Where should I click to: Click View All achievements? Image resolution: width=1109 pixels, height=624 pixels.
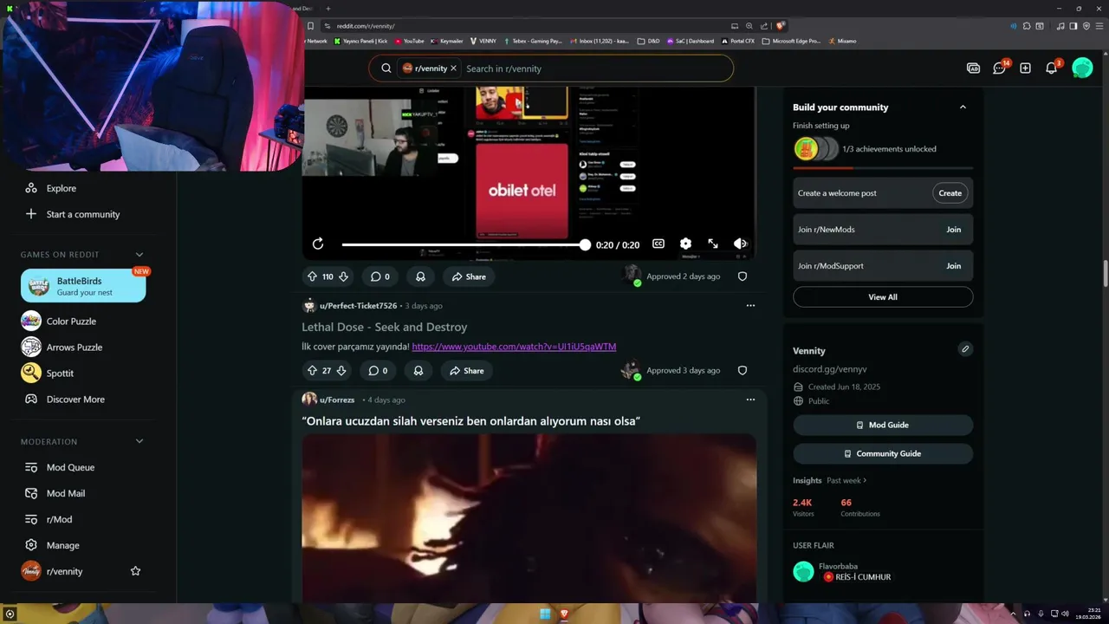[883, 297]
